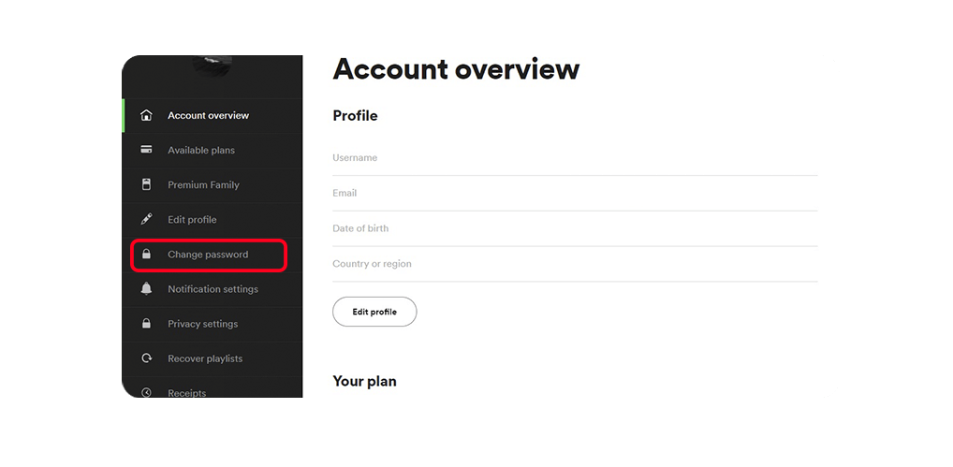Click the Receipts label in the sidebar

point(186,393)
